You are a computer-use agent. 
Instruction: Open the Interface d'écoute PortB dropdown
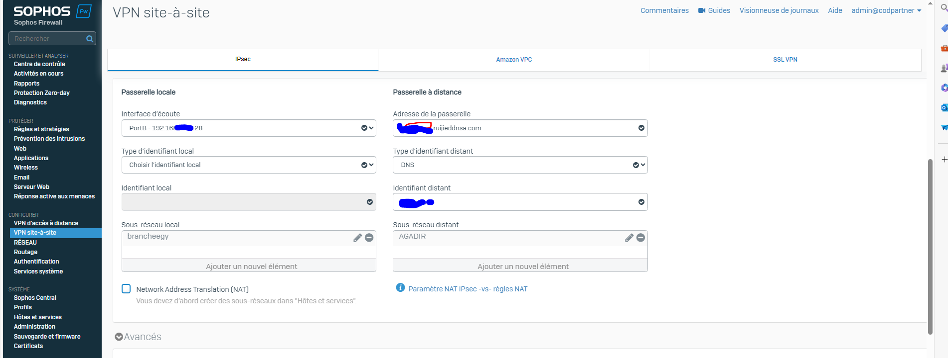tap(249, 128)
